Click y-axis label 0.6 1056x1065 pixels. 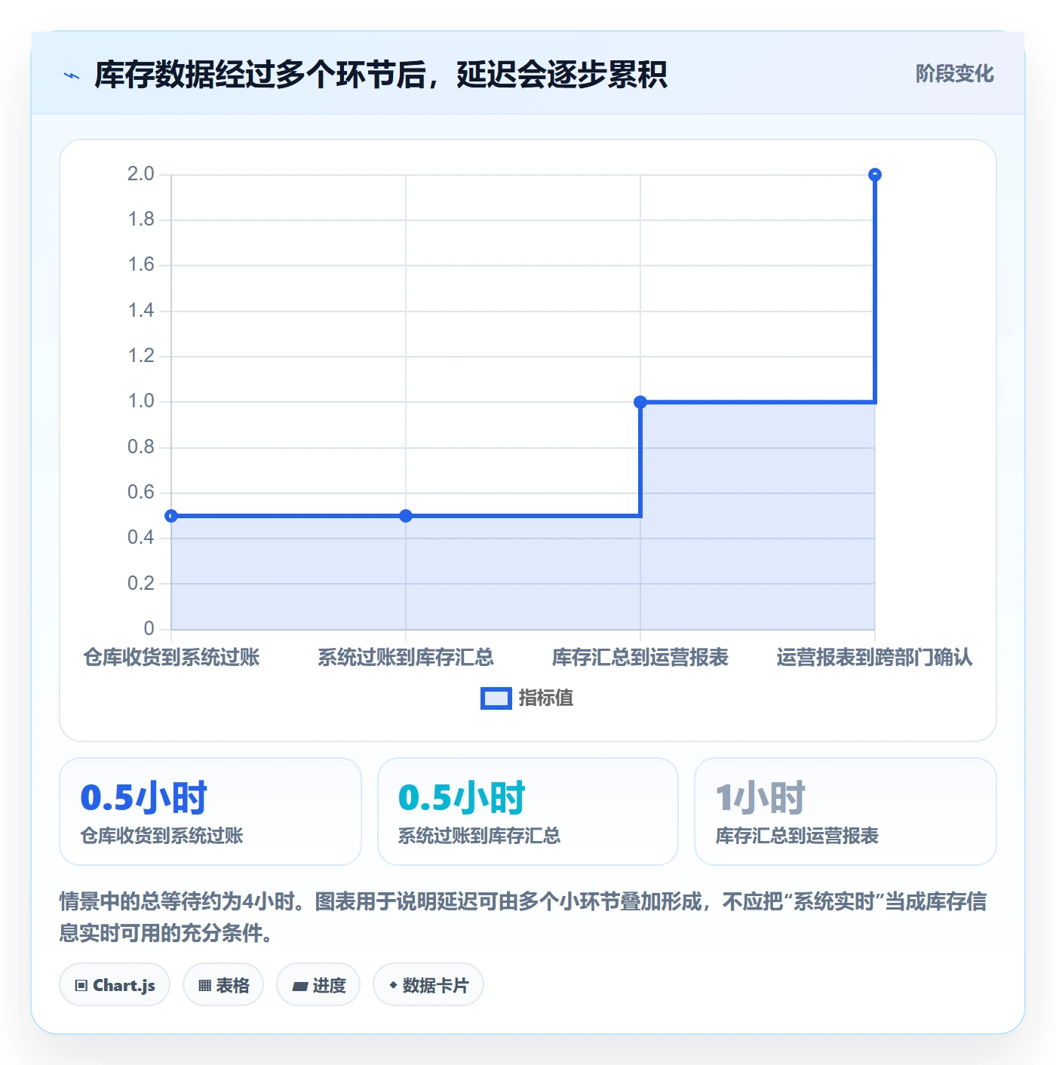tap(140, 493)
